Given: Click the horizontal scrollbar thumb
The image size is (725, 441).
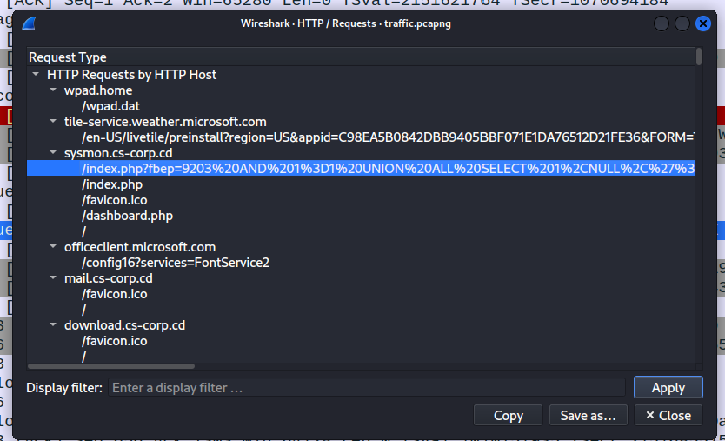Looking at the screenshot, I should (x=111, y=366).
